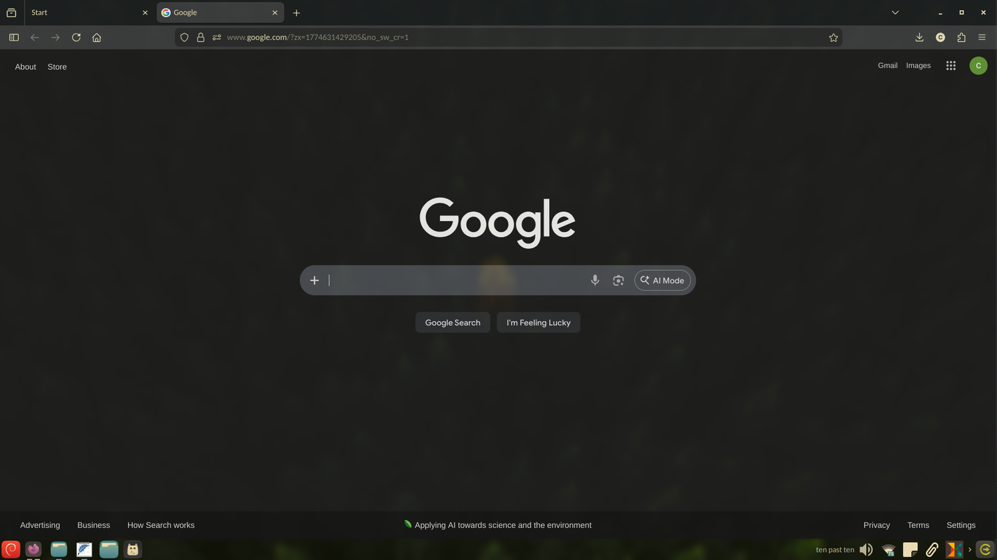Screen dimensions: 997x560
Task: Bookmark this page with the star icon
Action: [833, 38]
